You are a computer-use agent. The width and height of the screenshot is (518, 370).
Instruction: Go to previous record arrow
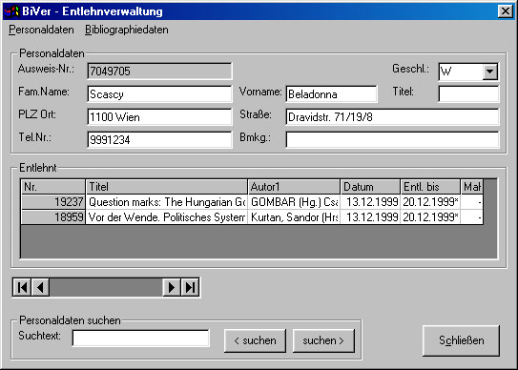(x=40, y=287)
